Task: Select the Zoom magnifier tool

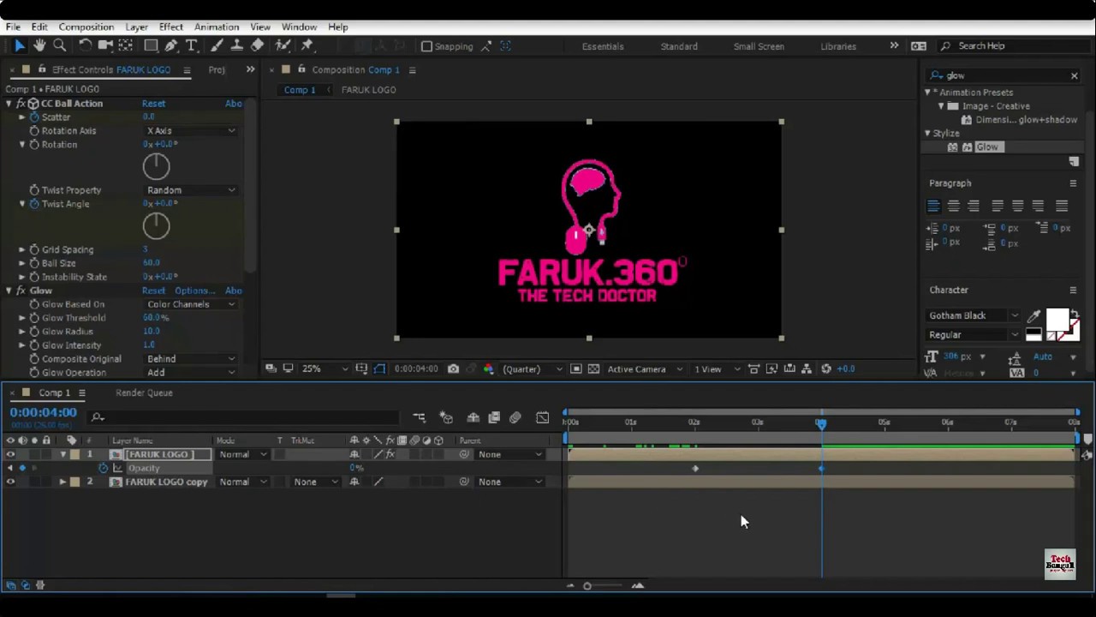Action: coord(59,45)
